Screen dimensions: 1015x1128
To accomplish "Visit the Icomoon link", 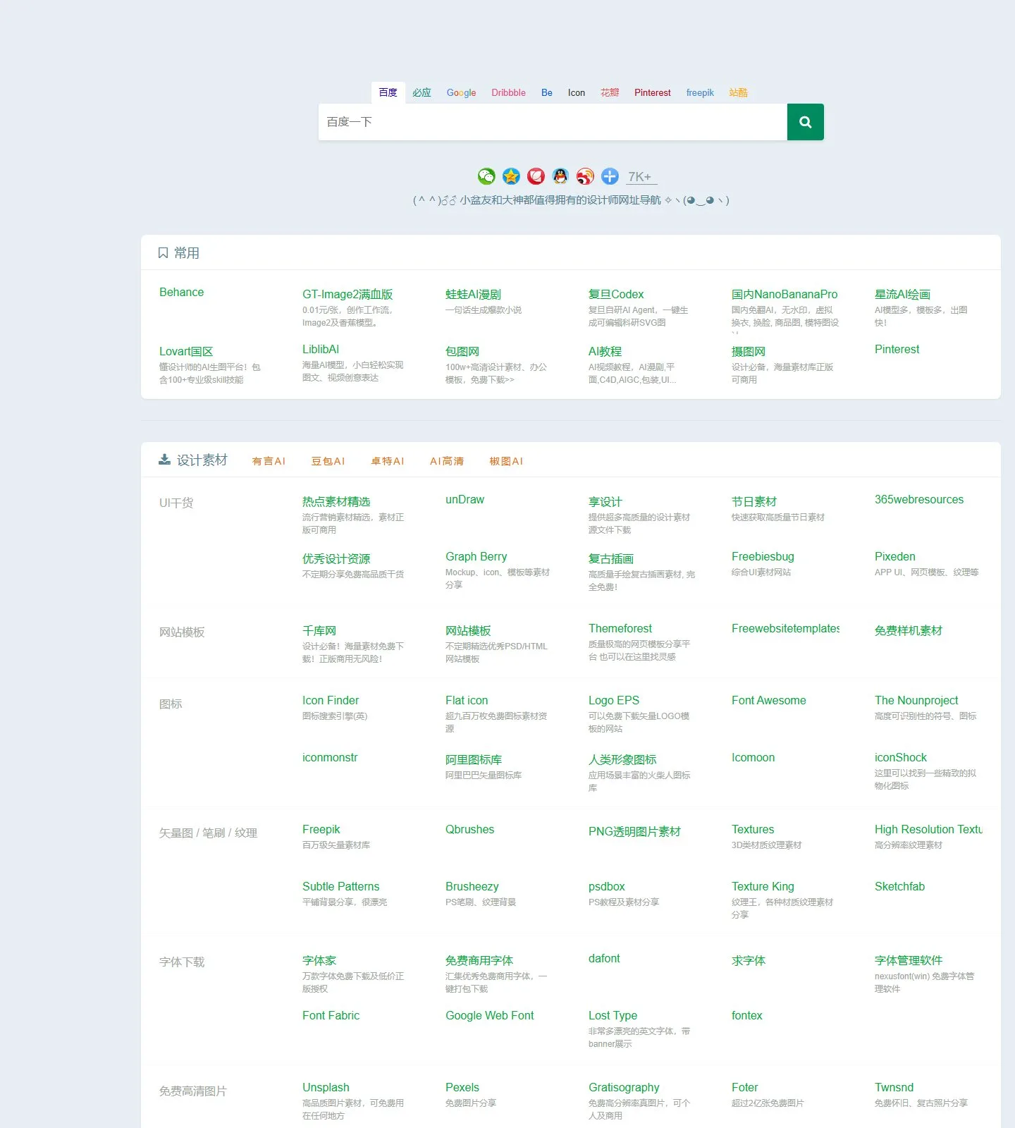I will (753, 757).
